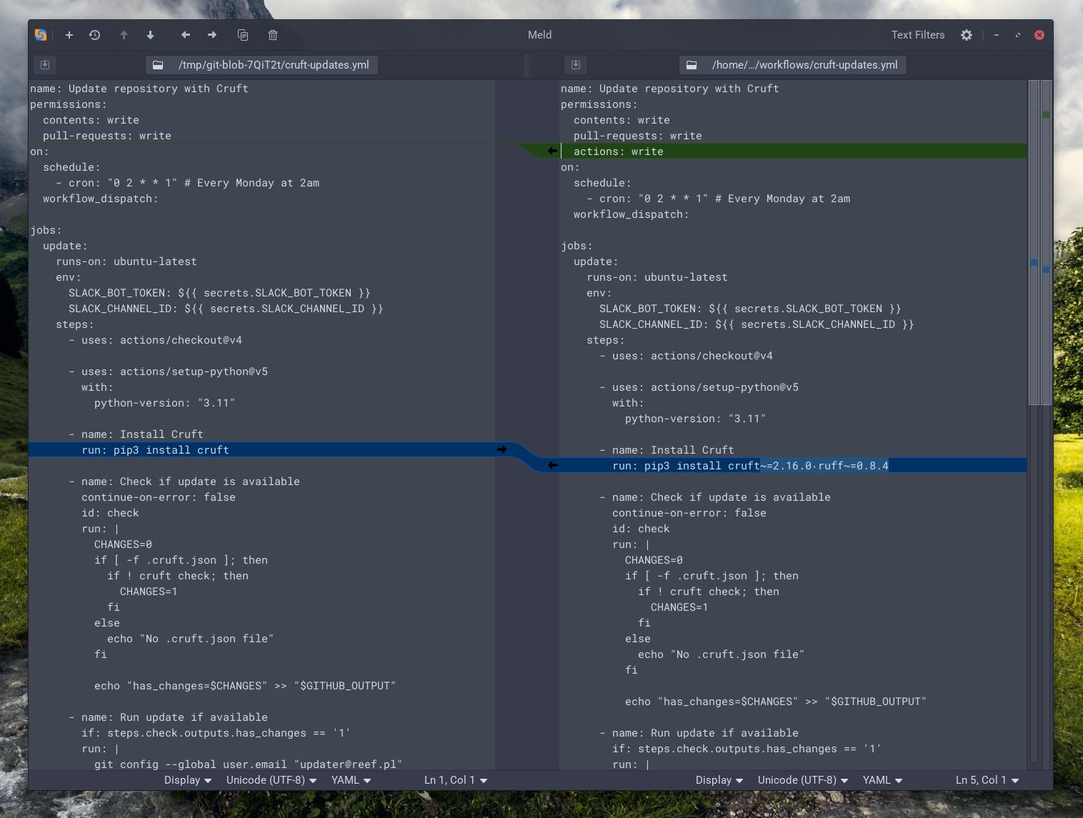Click the Text Filters menu item
Image resolution: width=1083 pixels, height=818 pixels.
tap(917, 34)
